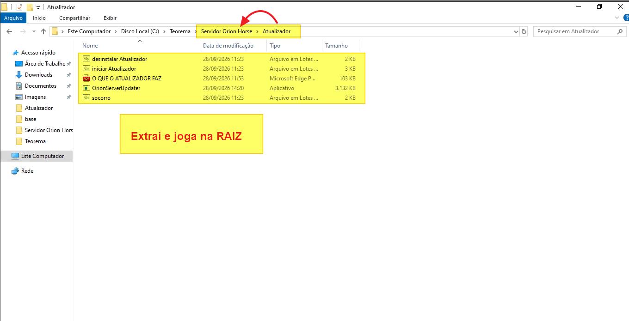Screen dimensions: 629x321
Task: Open recent locations dropdown arrow
Action: [34, 31]
